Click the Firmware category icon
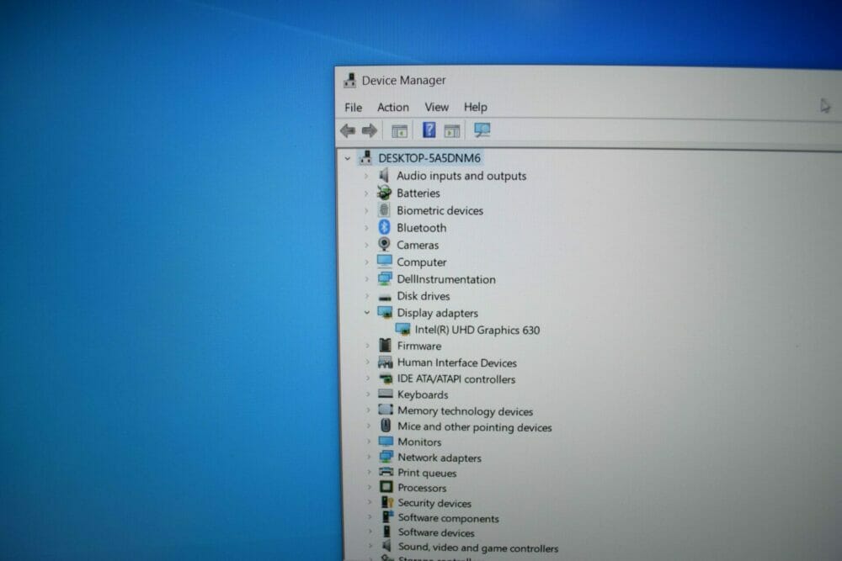The image size is (842, 561). coord(385,345)
